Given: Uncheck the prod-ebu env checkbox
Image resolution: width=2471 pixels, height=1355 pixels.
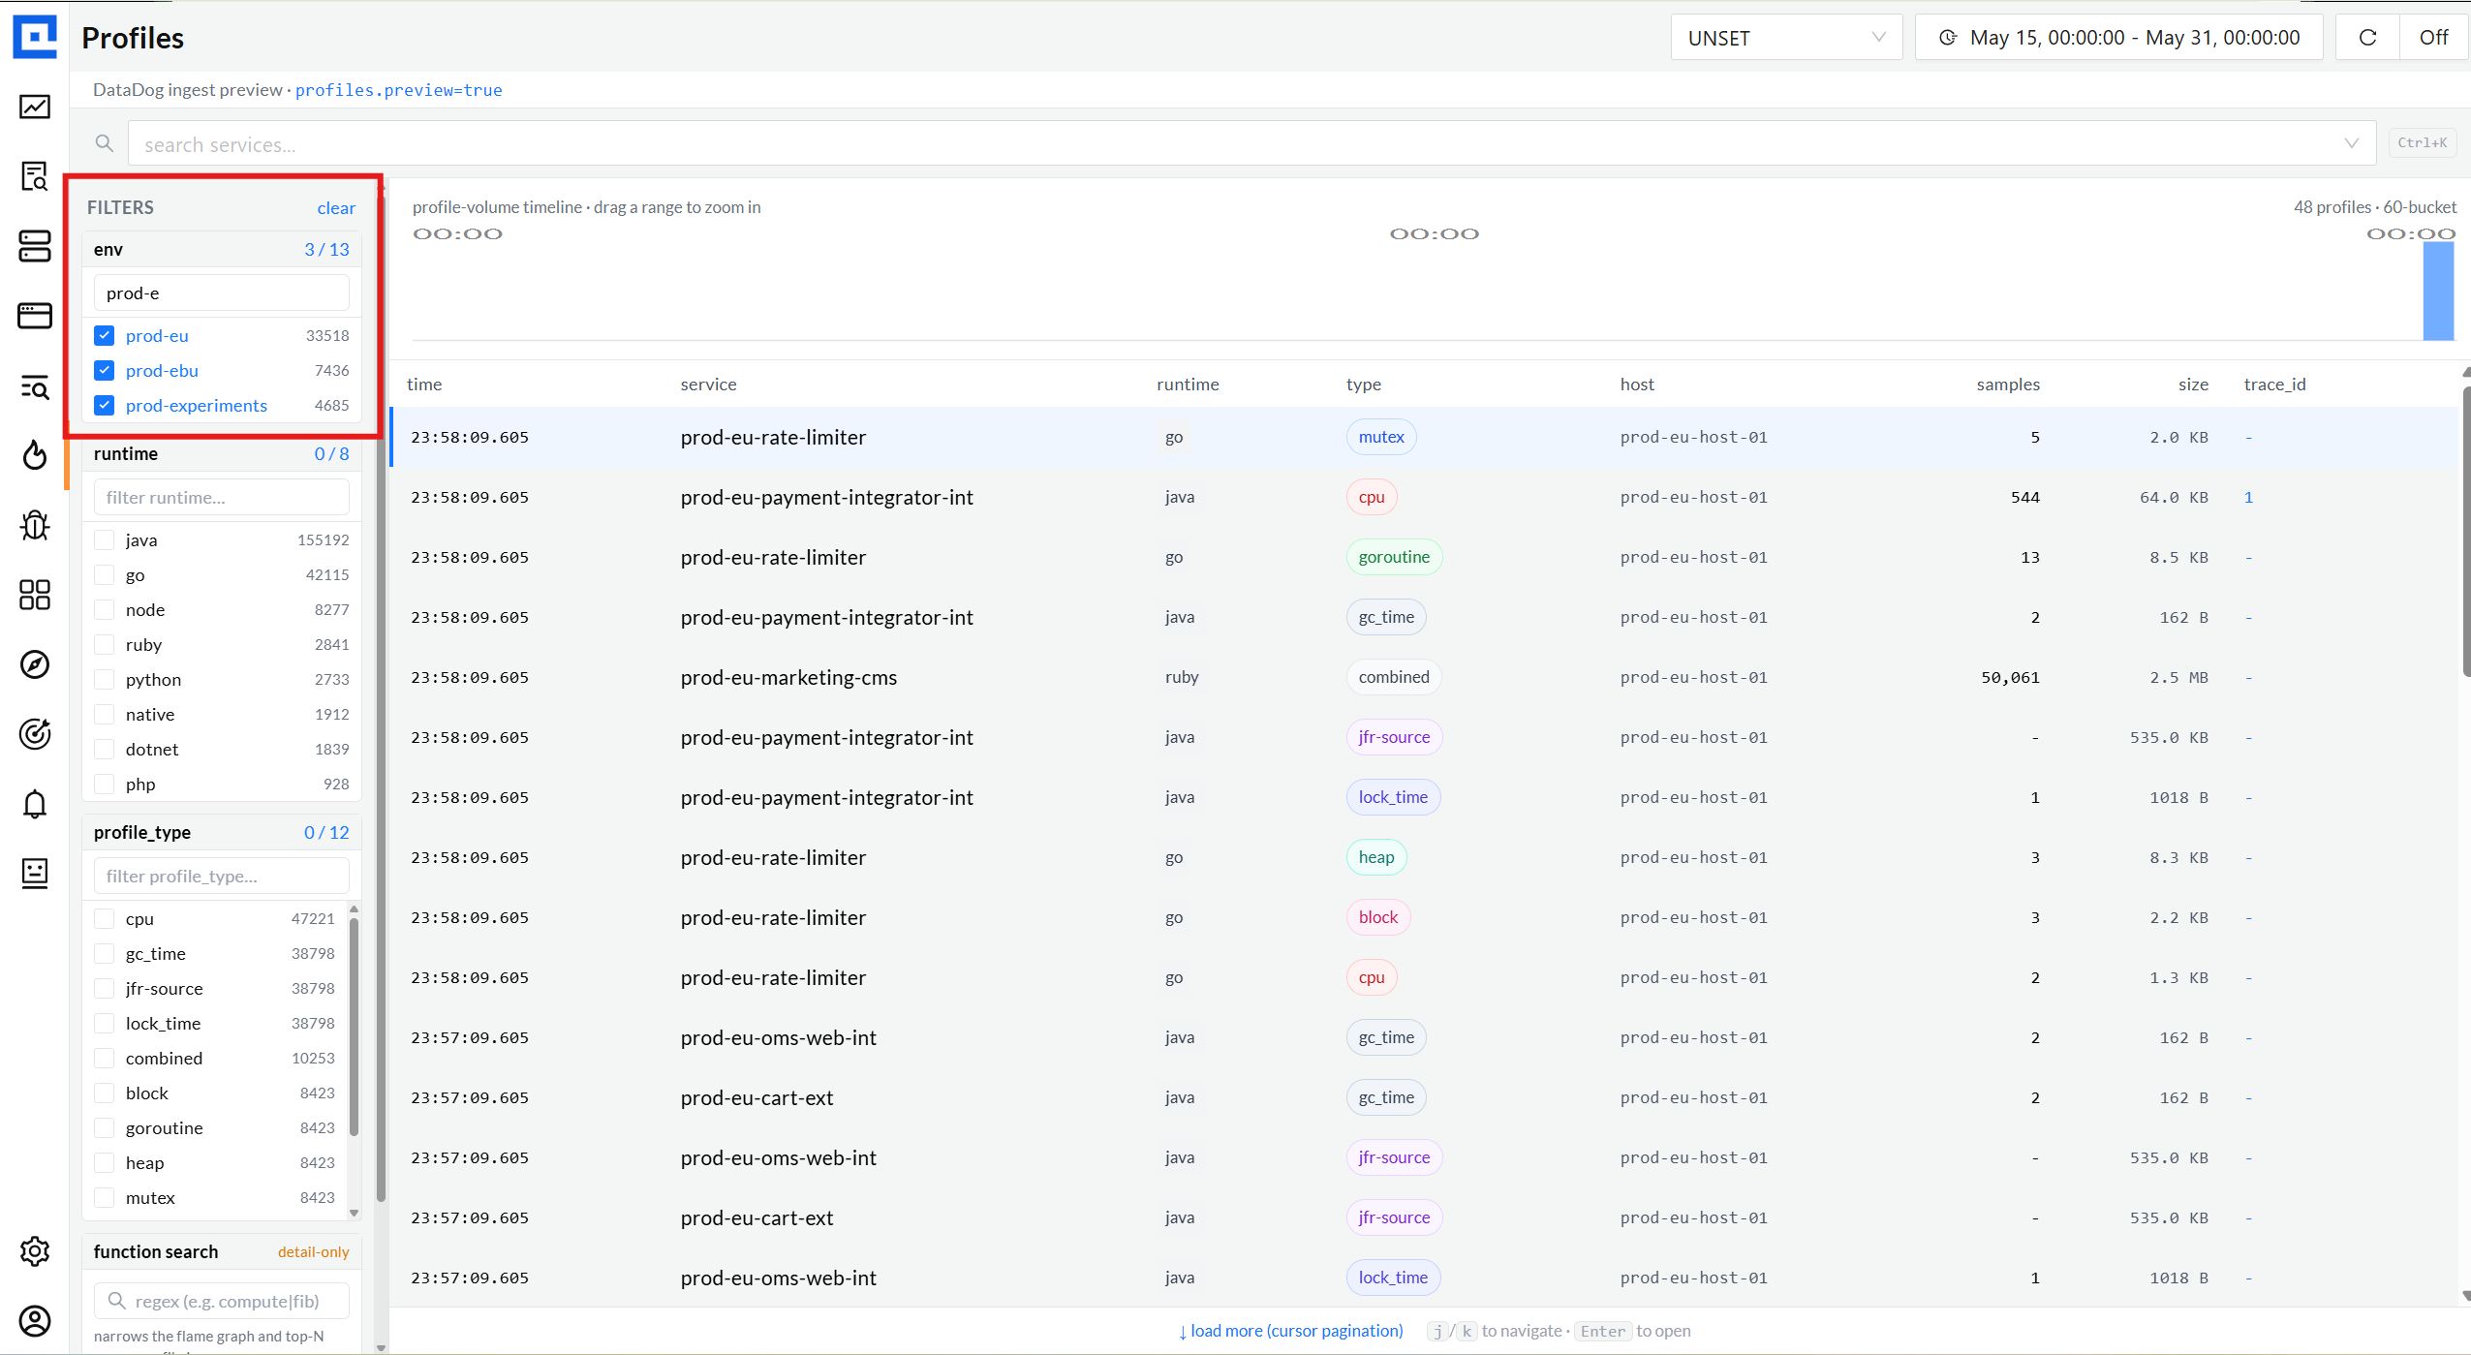Looking at the screenshot, I should tap(105, 371).
